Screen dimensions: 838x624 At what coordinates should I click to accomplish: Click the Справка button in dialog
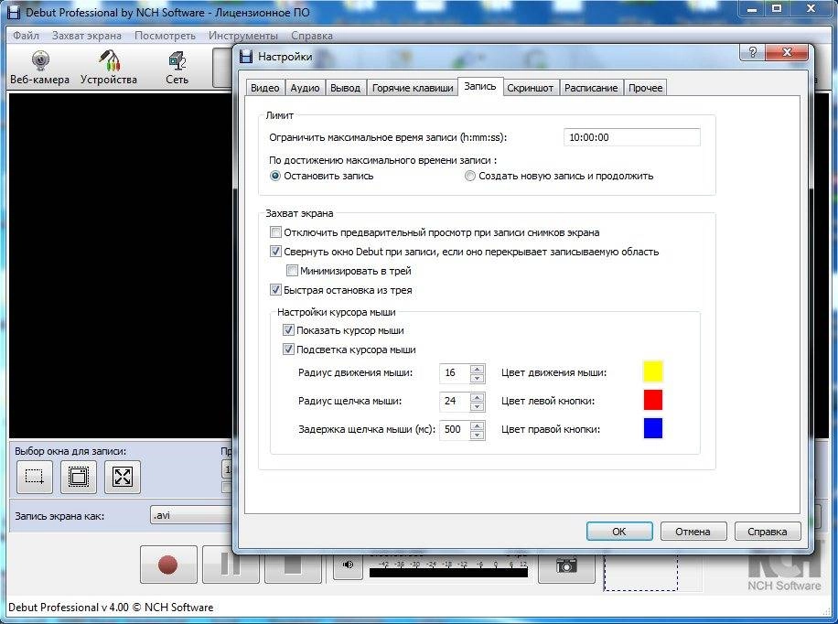(x=768, y=532)
